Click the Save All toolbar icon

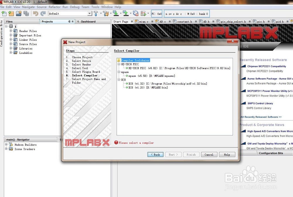26,13
